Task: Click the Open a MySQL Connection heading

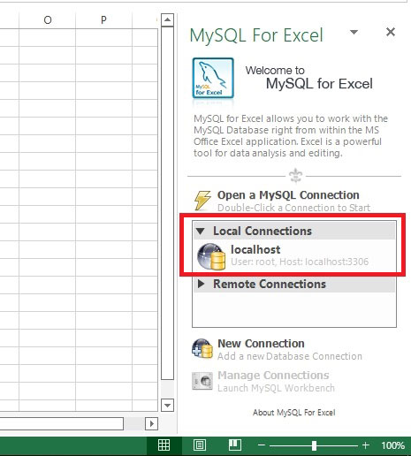Action: pos(288,195)
